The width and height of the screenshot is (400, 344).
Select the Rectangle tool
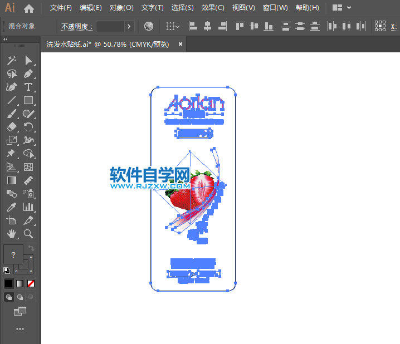pos(28,100)
